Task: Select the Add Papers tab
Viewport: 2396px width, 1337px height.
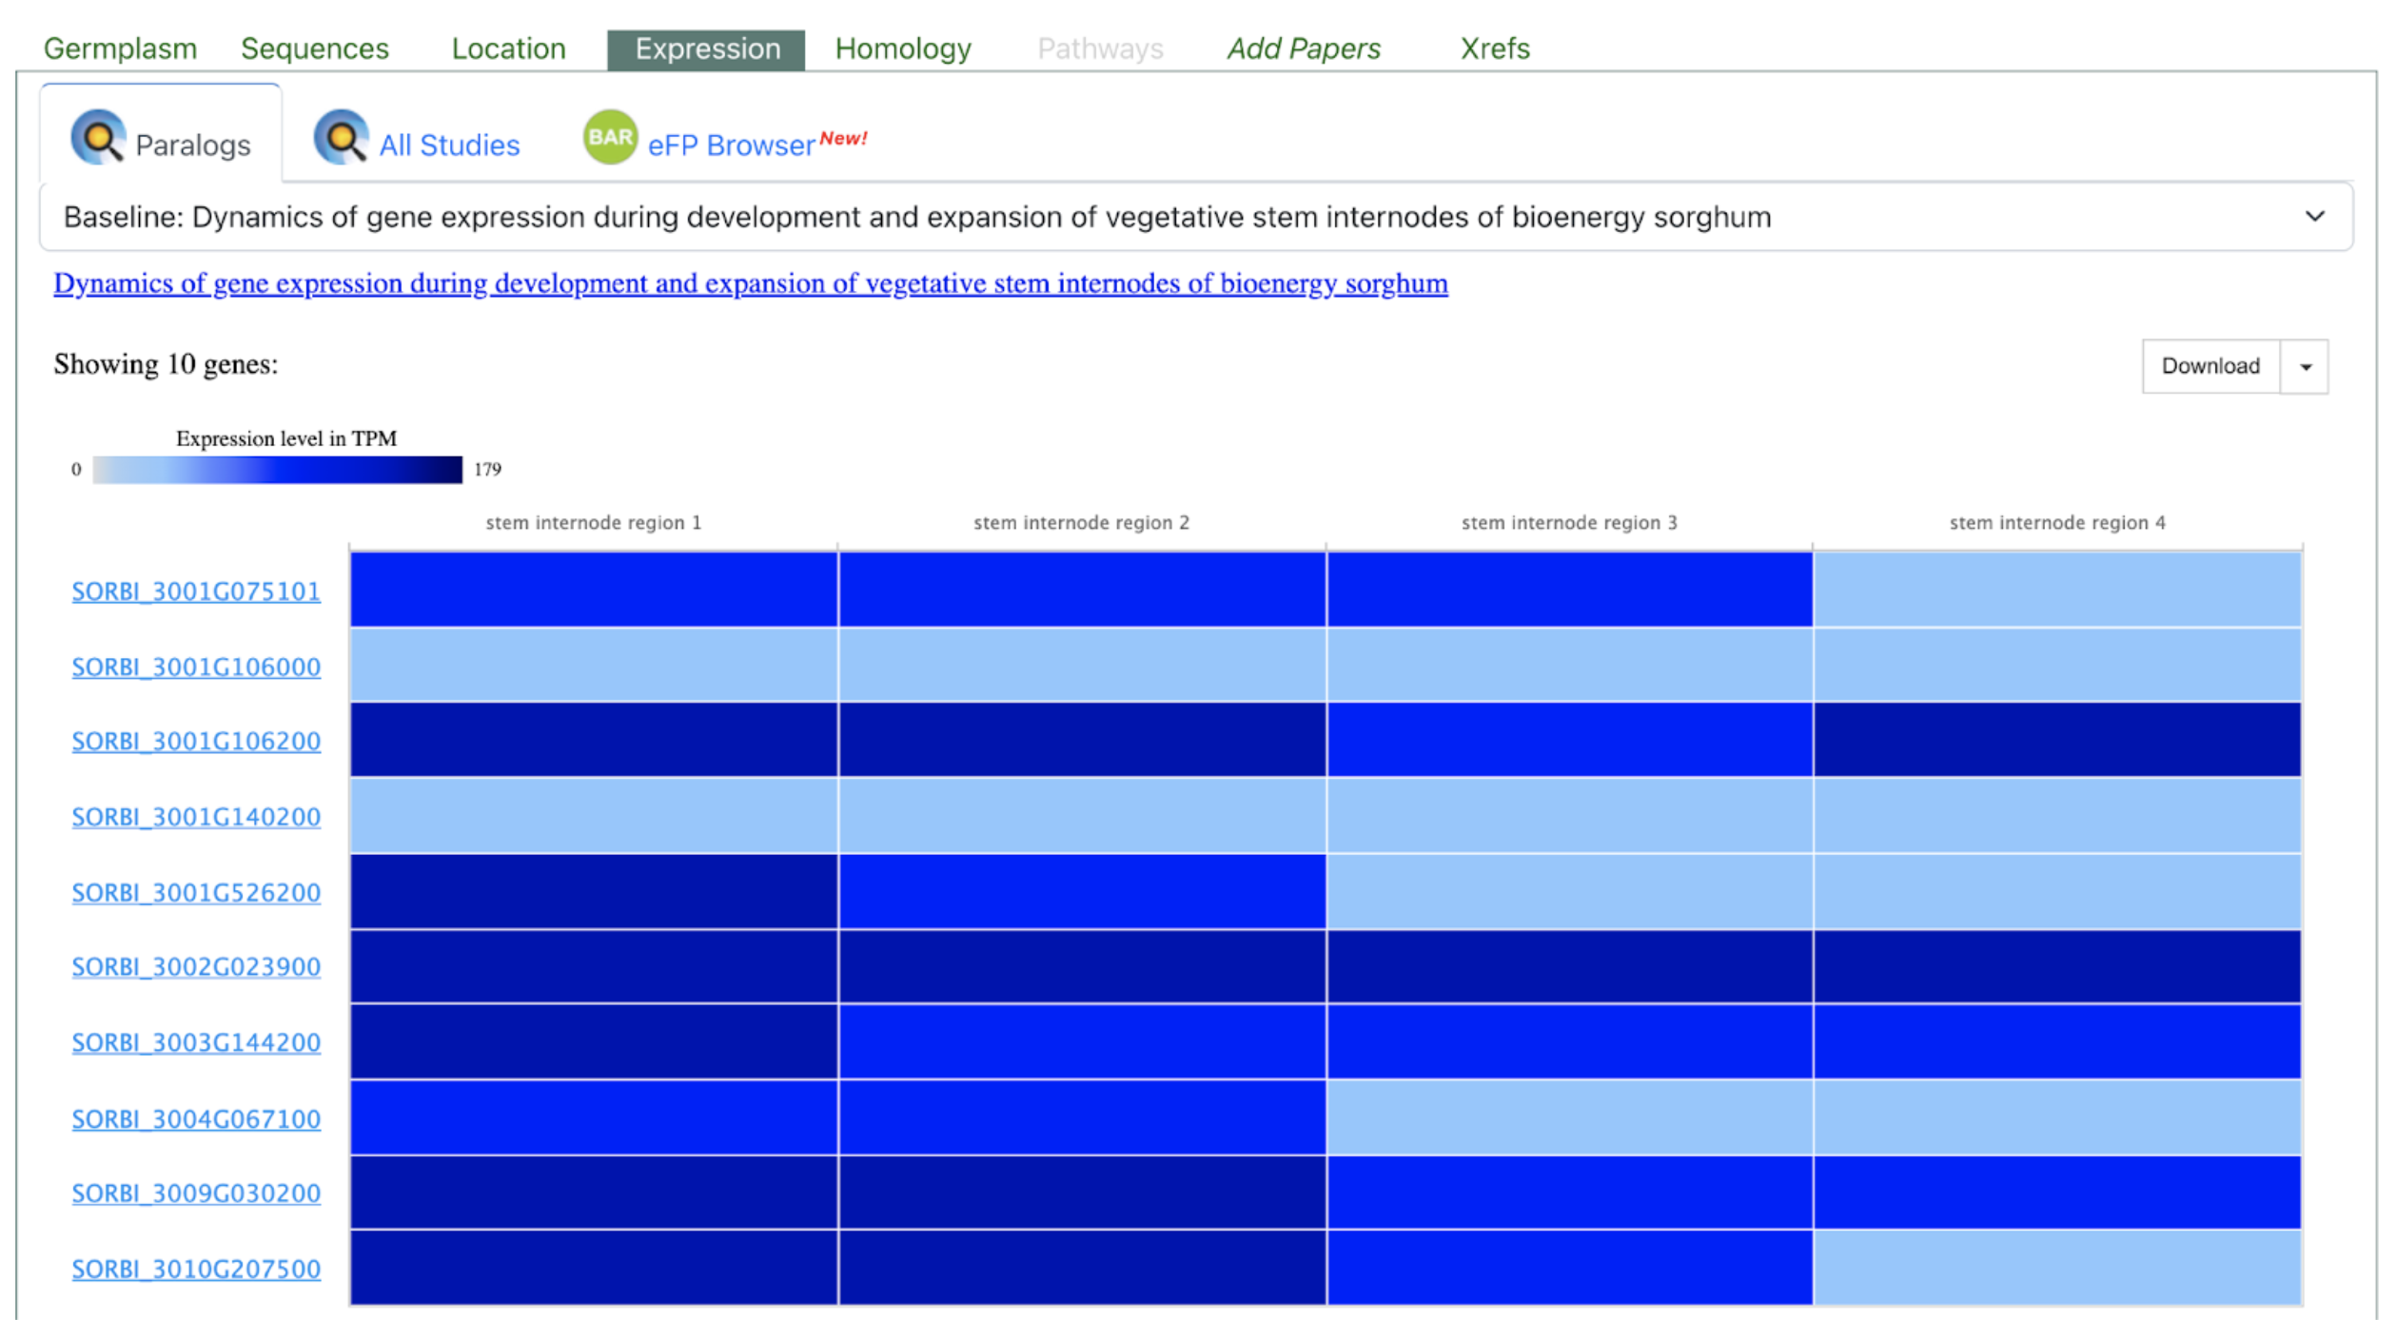Action: (x=1303, y=48)
